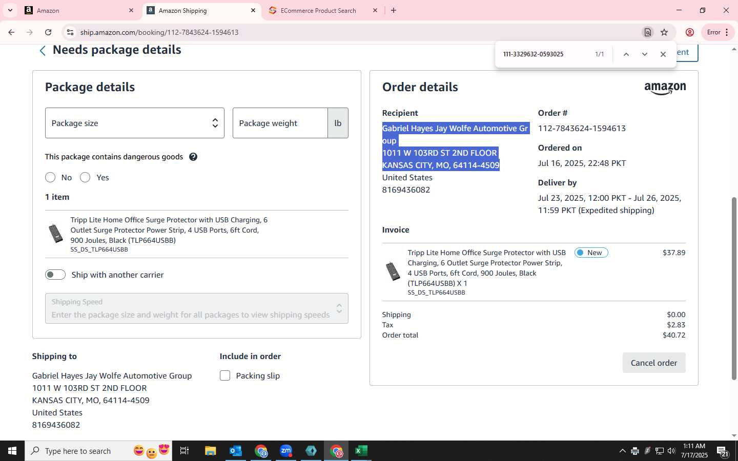Click the taskbar search box

click(x=98, y=451)
